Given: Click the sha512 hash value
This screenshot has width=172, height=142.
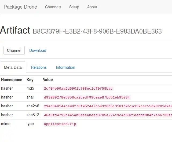Looking at the screenshot, I should click(x=107, y=115).
